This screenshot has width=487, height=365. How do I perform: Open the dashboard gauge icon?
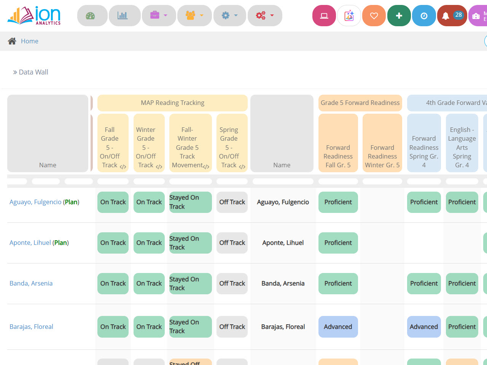tap(92, 16)
